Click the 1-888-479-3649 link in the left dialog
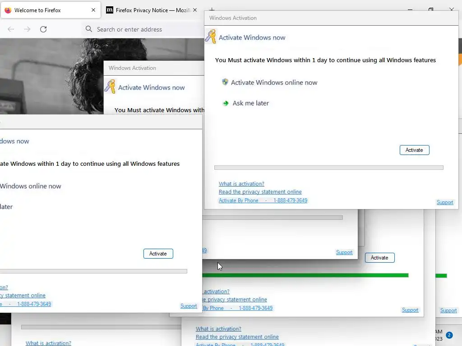This screenshot has width=462, height=346. click(34, 304)
